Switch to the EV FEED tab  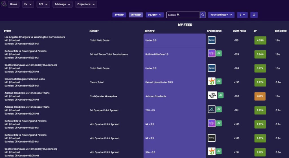point(119,15)
